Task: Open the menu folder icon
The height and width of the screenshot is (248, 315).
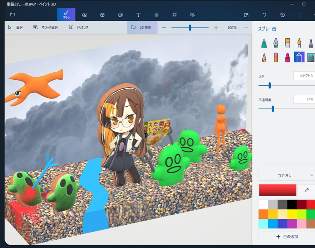Action: (x=13, y=15)
